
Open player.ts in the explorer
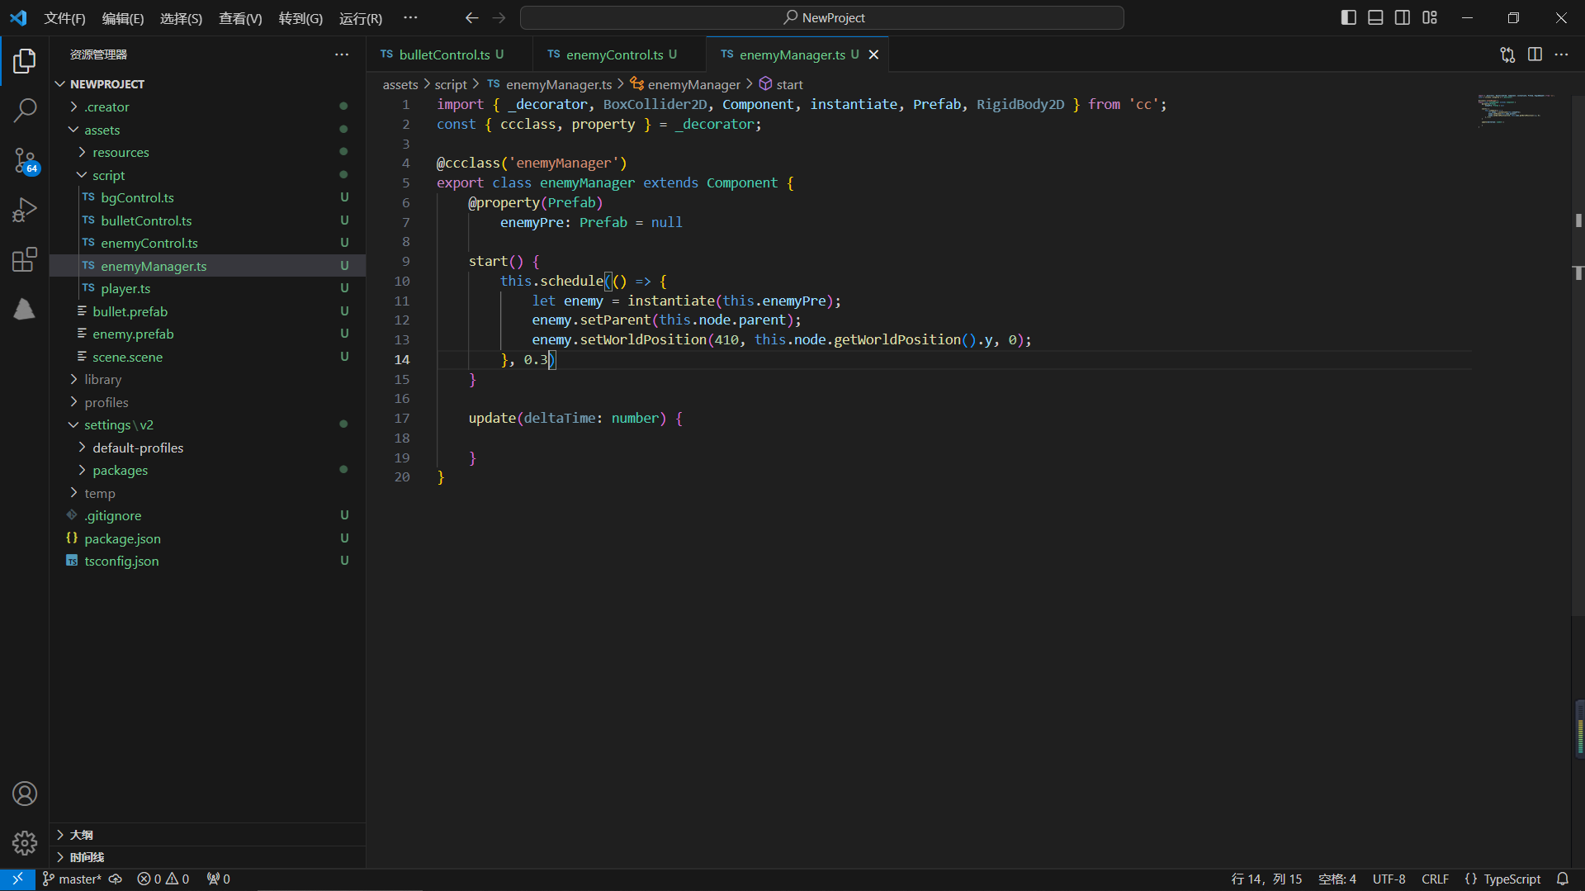pyautogui.click(x=125, y=288)
